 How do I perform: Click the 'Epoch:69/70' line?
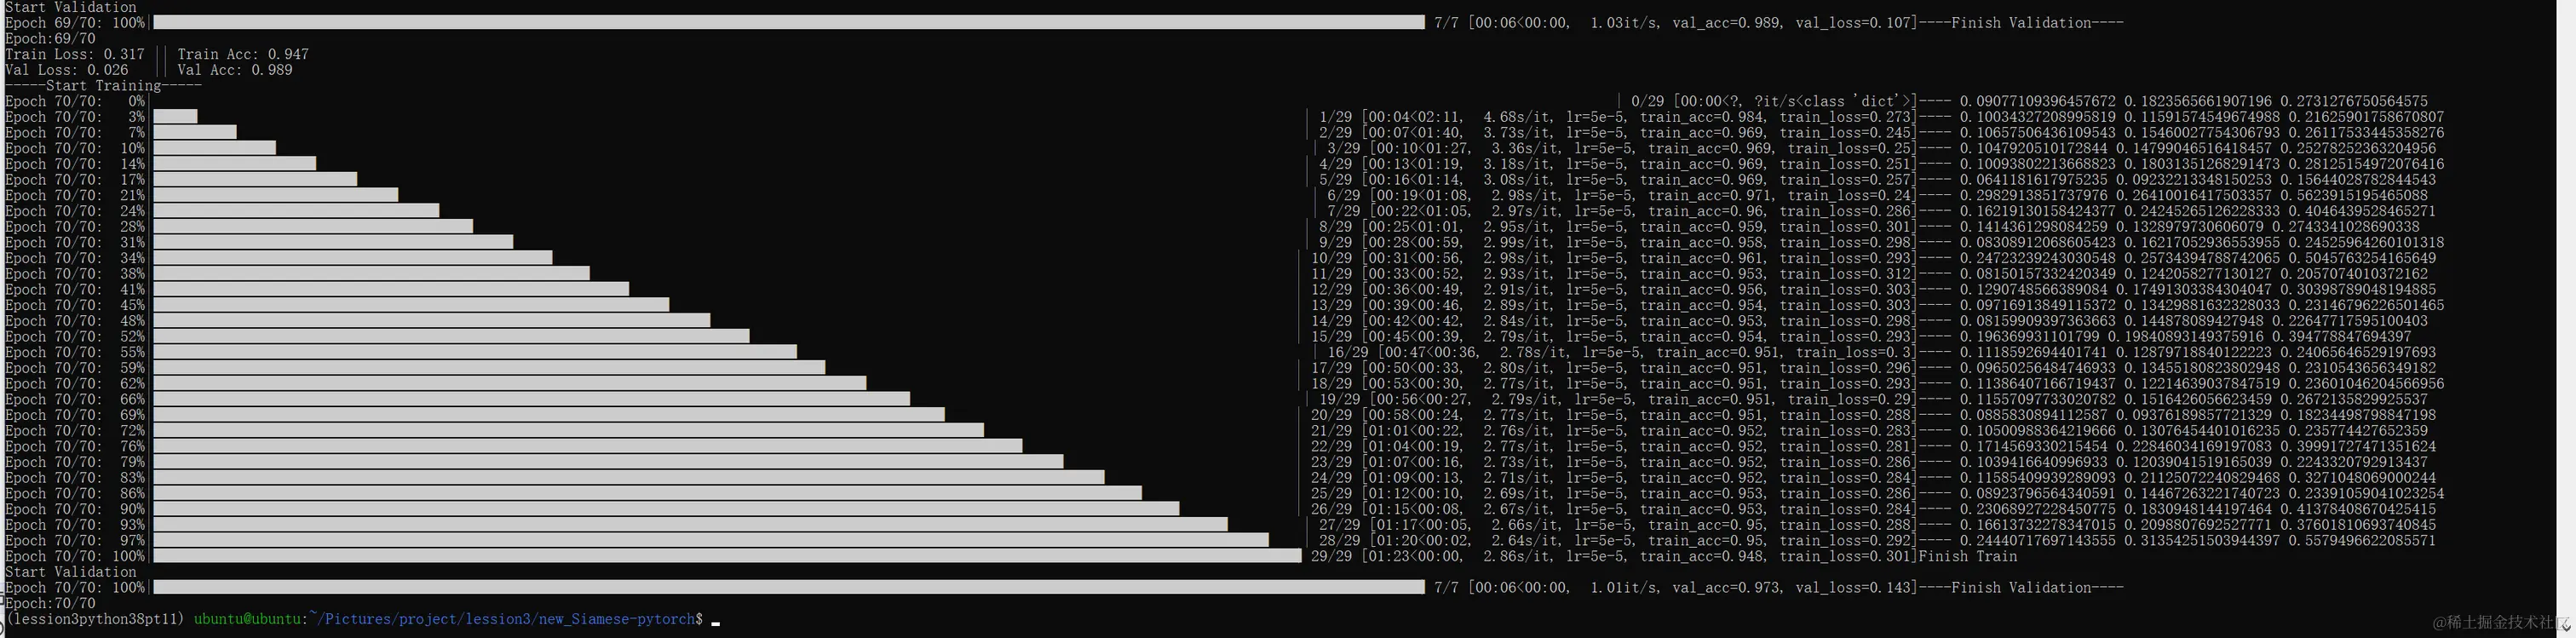click(x=51, y=38)
